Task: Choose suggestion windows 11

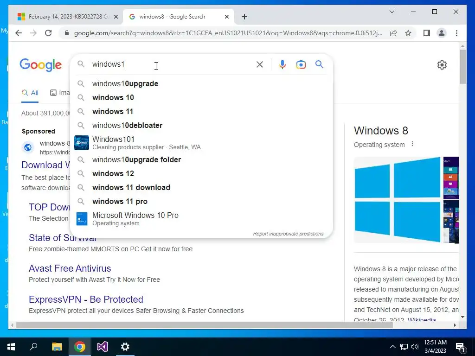Action: click(x=201, y=111)
